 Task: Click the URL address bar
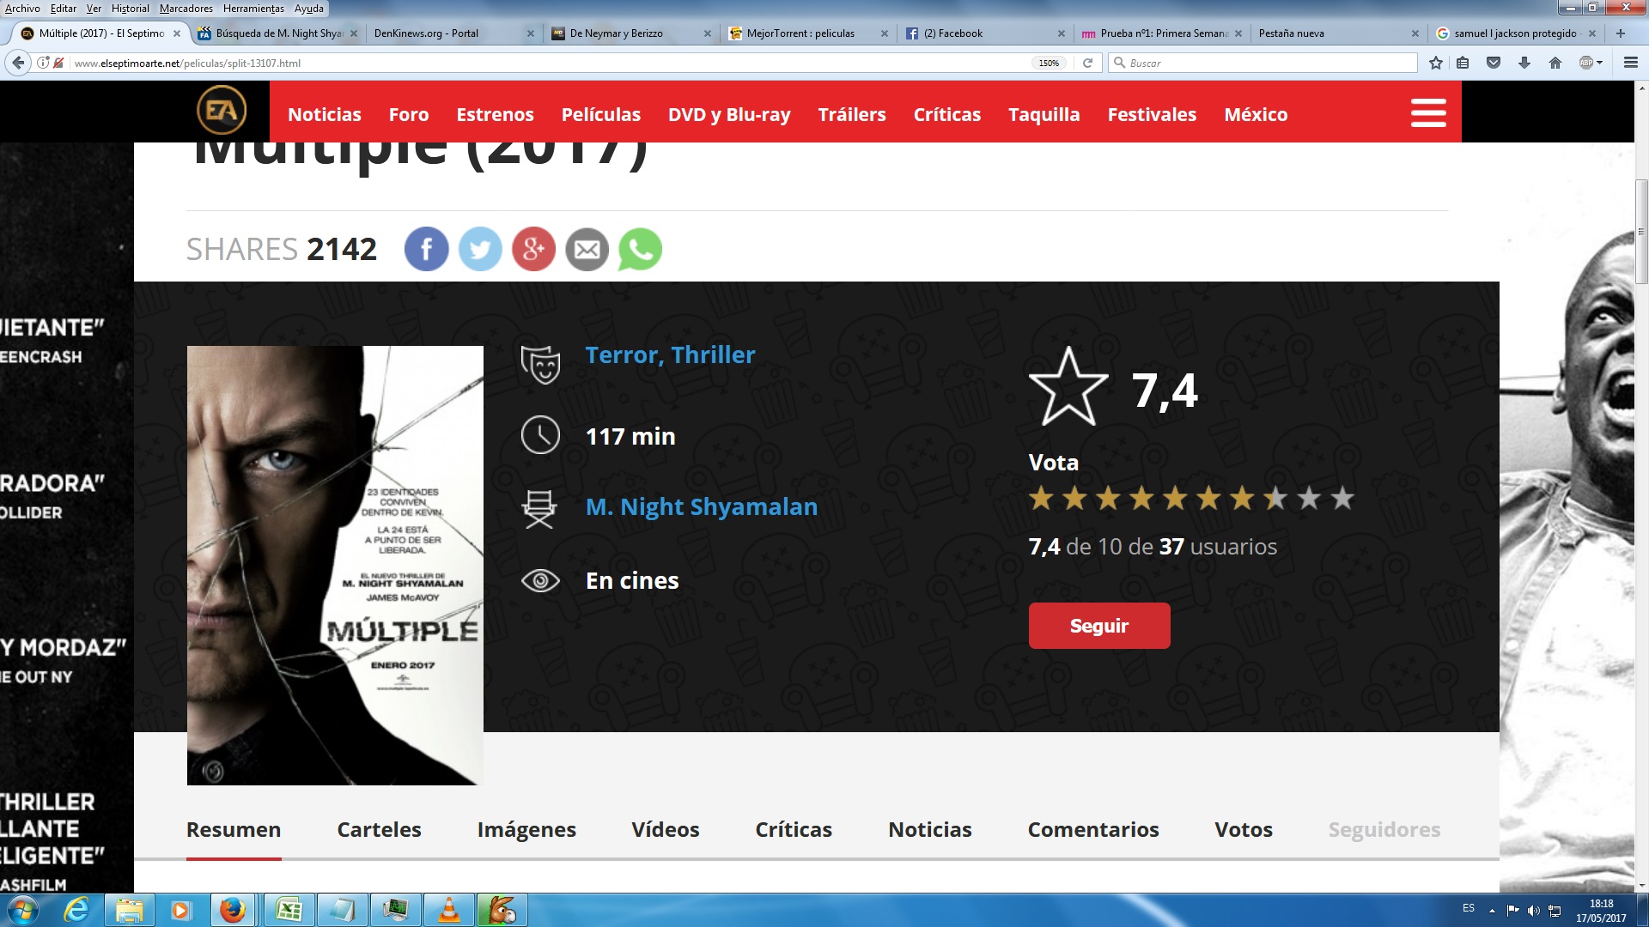(x=550, y=63)
